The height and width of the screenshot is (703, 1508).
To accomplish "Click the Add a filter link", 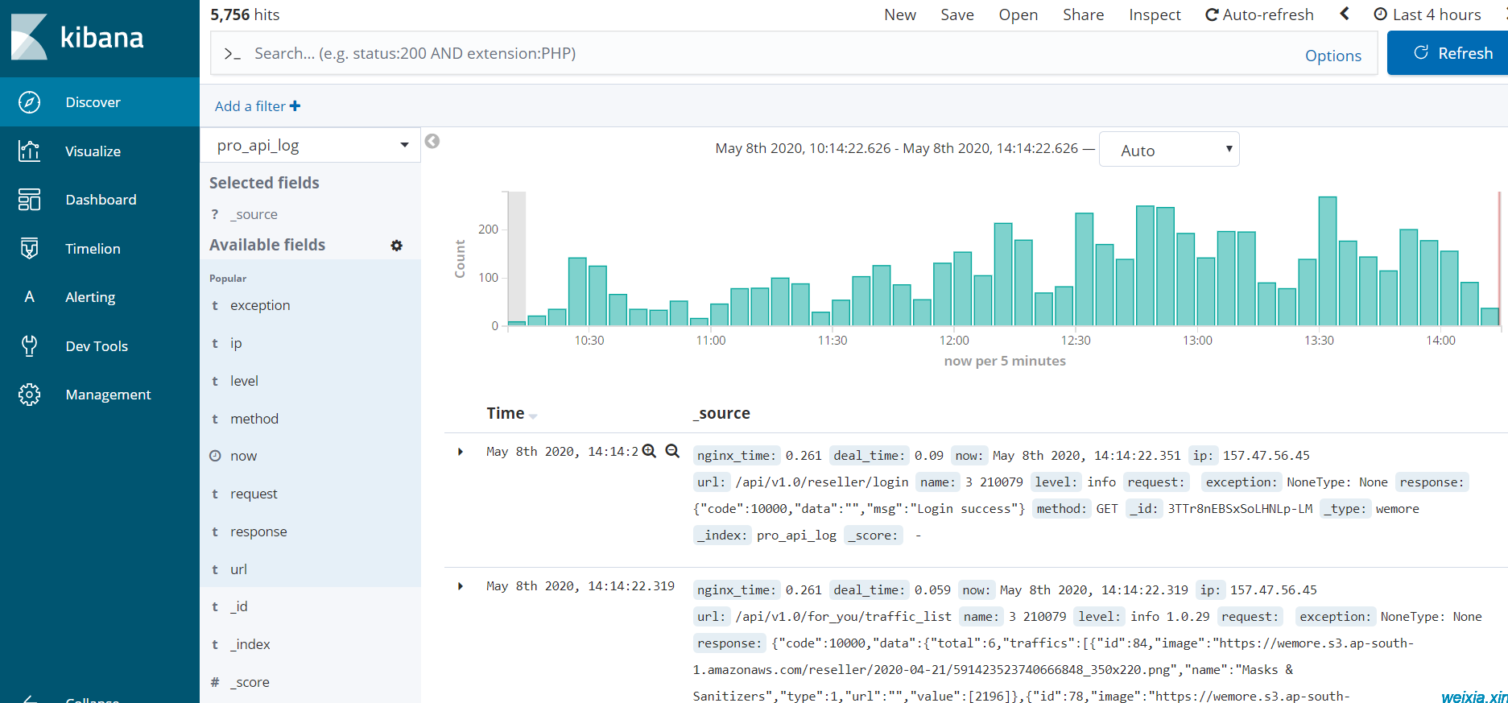I will pyautogui.click(x=258, y=106).
